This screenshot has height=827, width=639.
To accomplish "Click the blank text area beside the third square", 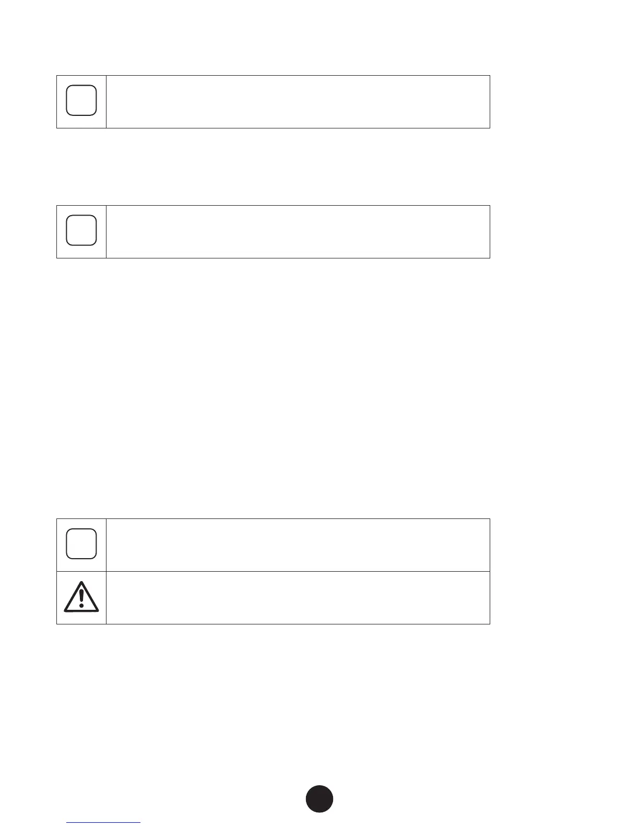I will (x=298, y=545).
